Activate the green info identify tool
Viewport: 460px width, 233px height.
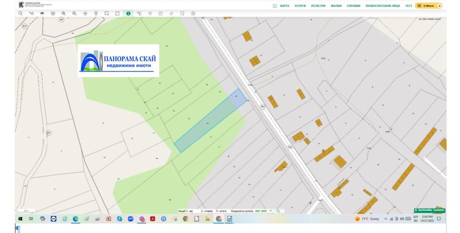click(128, 12)
